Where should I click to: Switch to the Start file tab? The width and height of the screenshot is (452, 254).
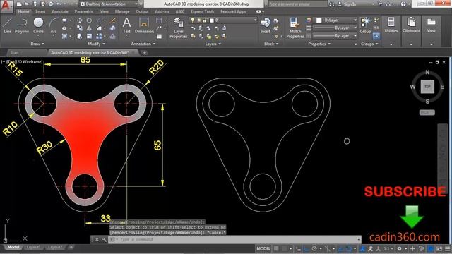pos(14,52)
